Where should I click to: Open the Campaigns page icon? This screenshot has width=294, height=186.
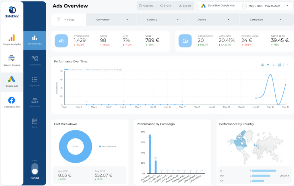pos(34,59)
